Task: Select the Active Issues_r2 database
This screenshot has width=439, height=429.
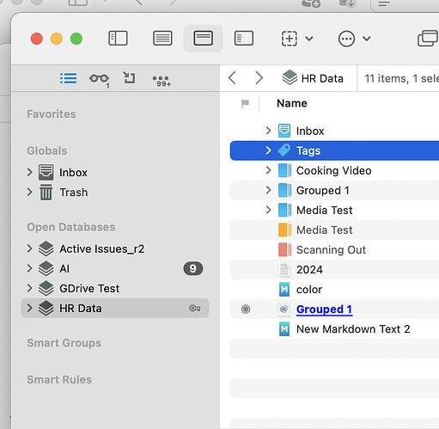Action: click(101, 248)
